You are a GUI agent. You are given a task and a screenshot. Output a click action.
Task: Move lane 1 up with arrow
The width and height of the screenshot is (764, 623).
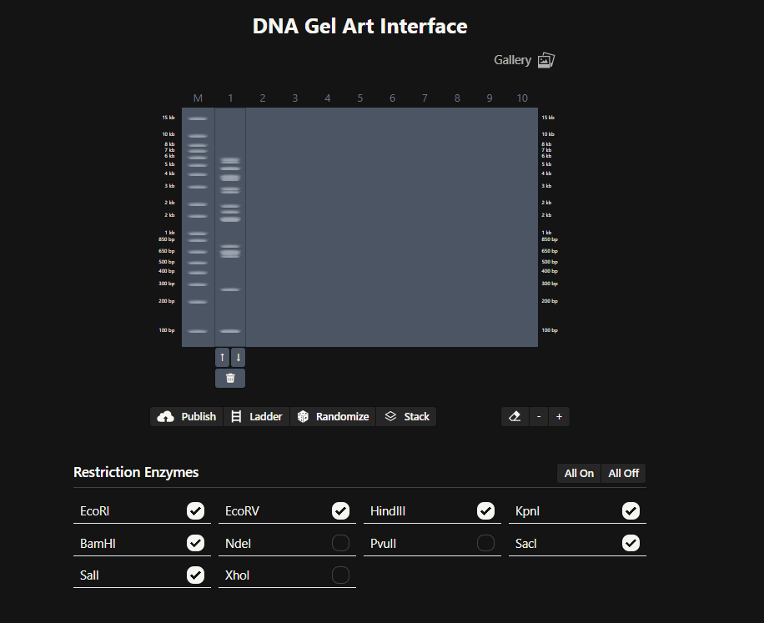[x=222, y=357]
